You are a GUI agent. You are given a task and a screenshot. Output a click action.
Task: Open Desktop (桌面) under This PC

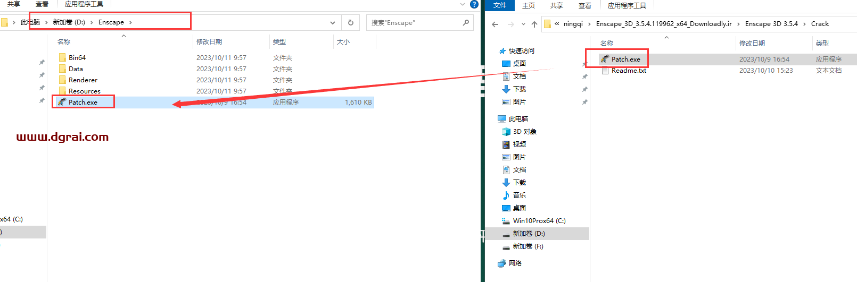tap(515, 208)
